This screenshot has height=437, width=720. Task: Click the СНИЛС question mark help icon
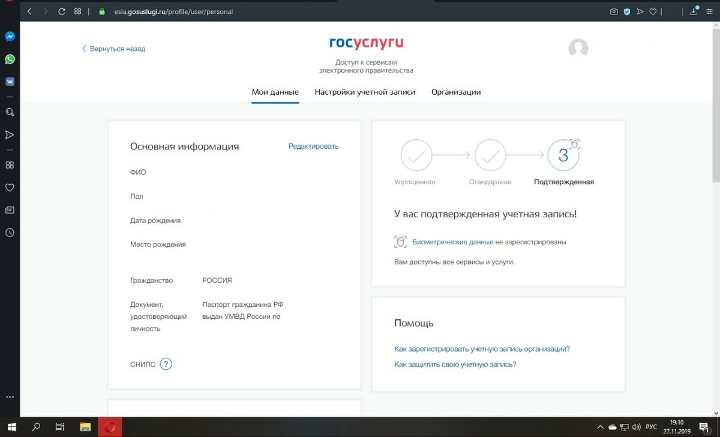point(166,364)
